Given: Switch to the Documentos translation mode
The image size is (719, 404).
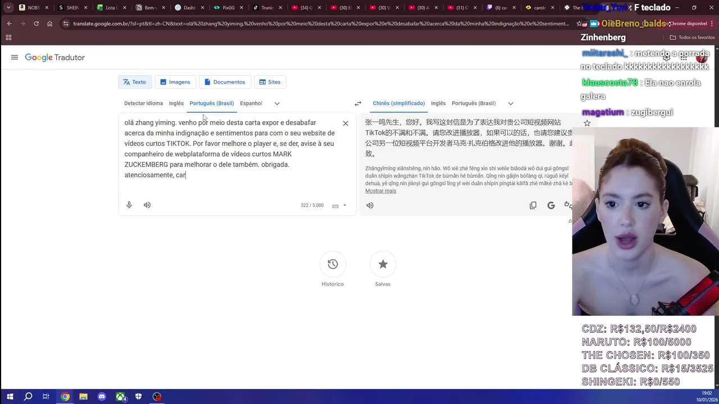Looking at the screenshot, I should point(225,82).
